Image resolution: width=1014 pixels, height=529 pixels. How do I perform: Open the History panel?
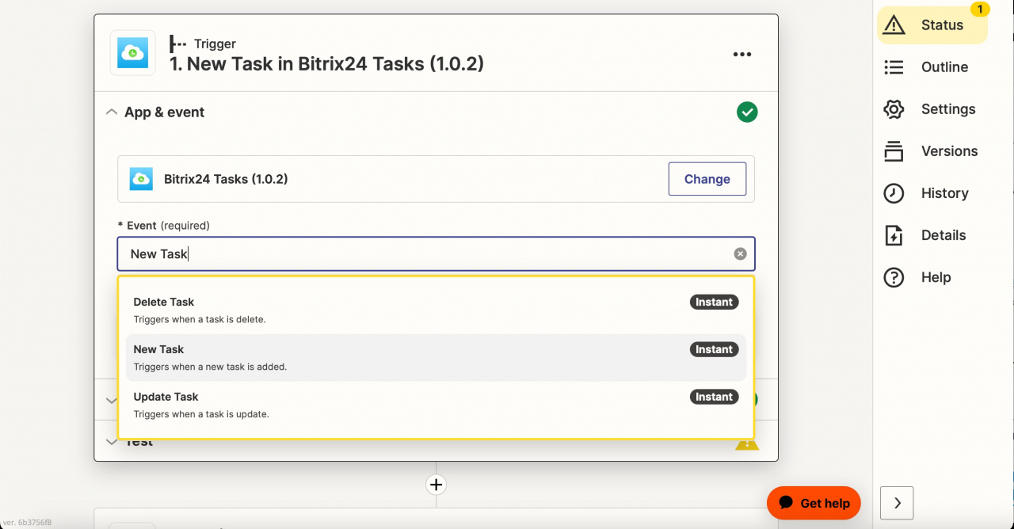tap(926, 193)
